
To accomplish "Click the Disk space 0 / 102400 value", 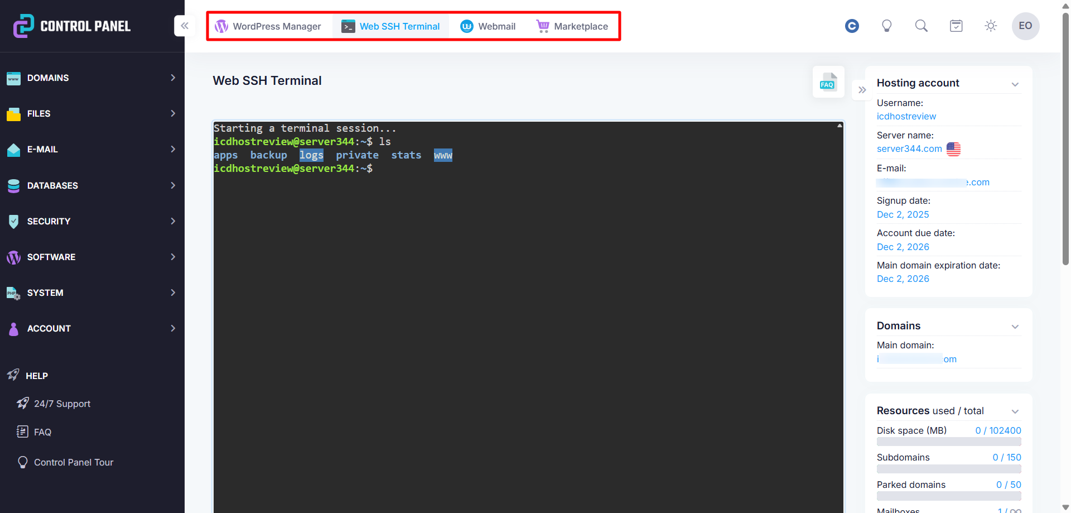I will click(998, 430).
